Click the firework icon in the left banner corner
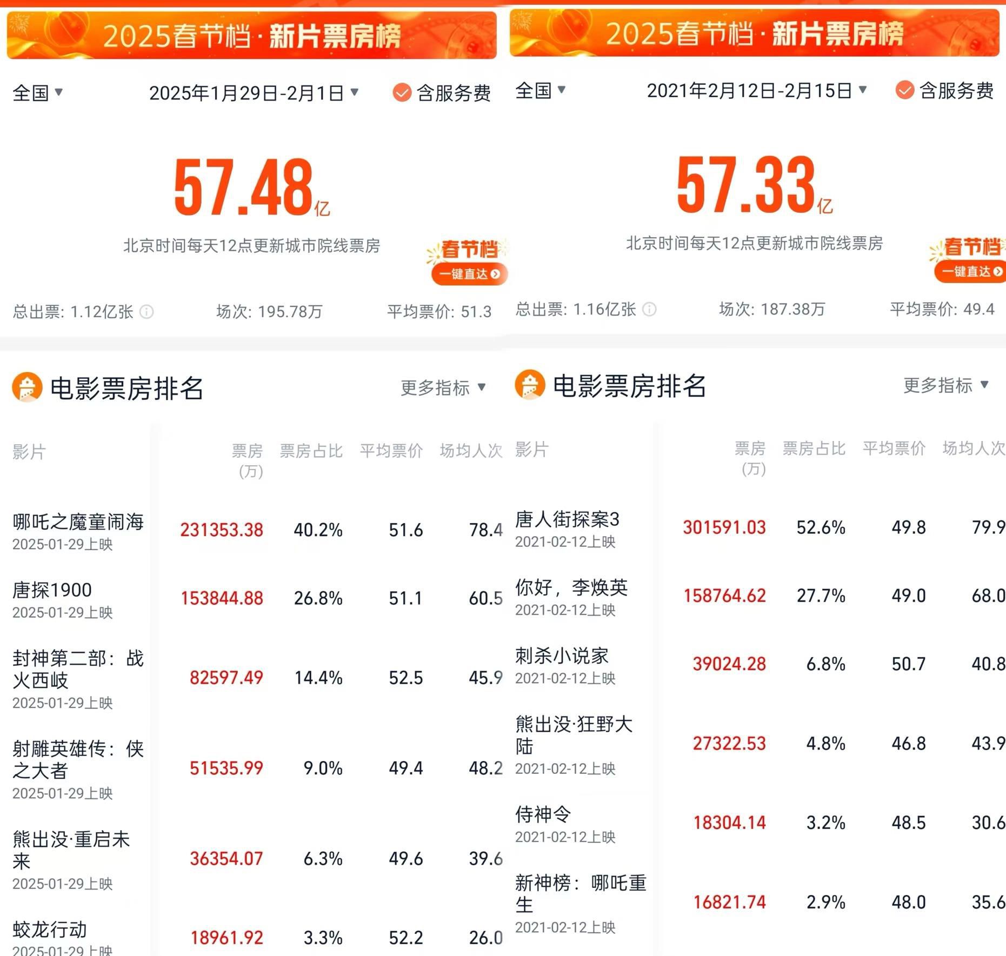 21,22
